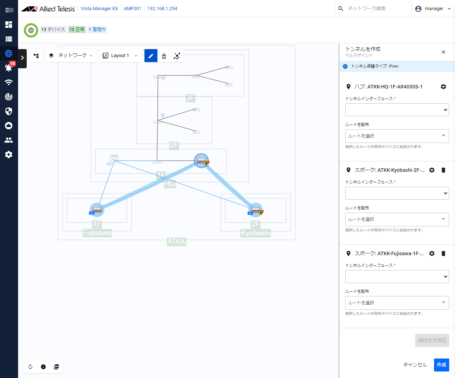
Task: Open the user management people icon
Action: pos(9,140)
